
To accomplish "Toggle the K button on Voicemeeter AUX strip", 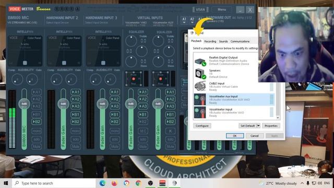I will pos(170,131).
